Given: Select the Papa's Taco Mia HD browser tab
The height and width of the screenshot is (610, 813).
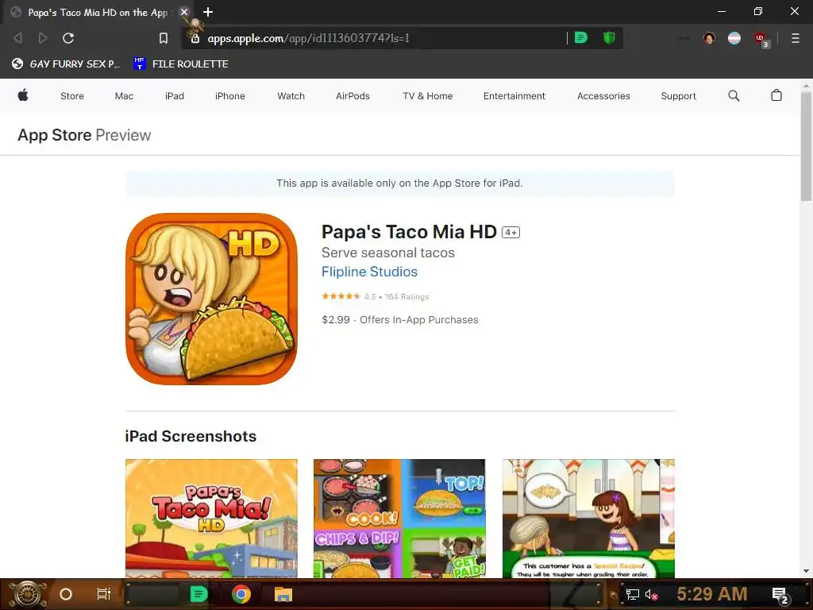Looking at the screenshot, I should [98, 12].
